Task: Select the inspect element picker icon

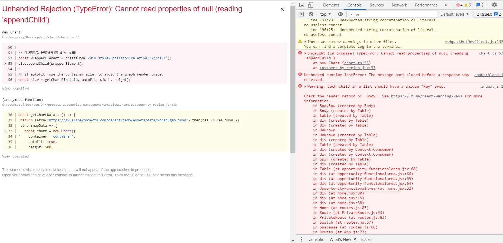Action: (302, 5)
